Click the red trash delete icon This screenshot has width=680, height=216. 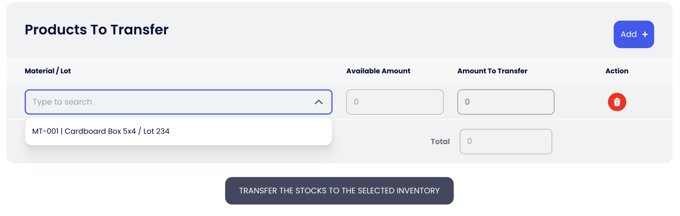click(x=617, y=102)
